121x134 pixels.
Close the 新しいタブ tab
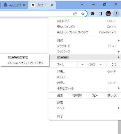(24, 5)
